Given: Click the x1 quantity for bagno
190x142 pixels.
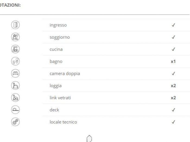Looking at the screenshot, I should [173, 61].
